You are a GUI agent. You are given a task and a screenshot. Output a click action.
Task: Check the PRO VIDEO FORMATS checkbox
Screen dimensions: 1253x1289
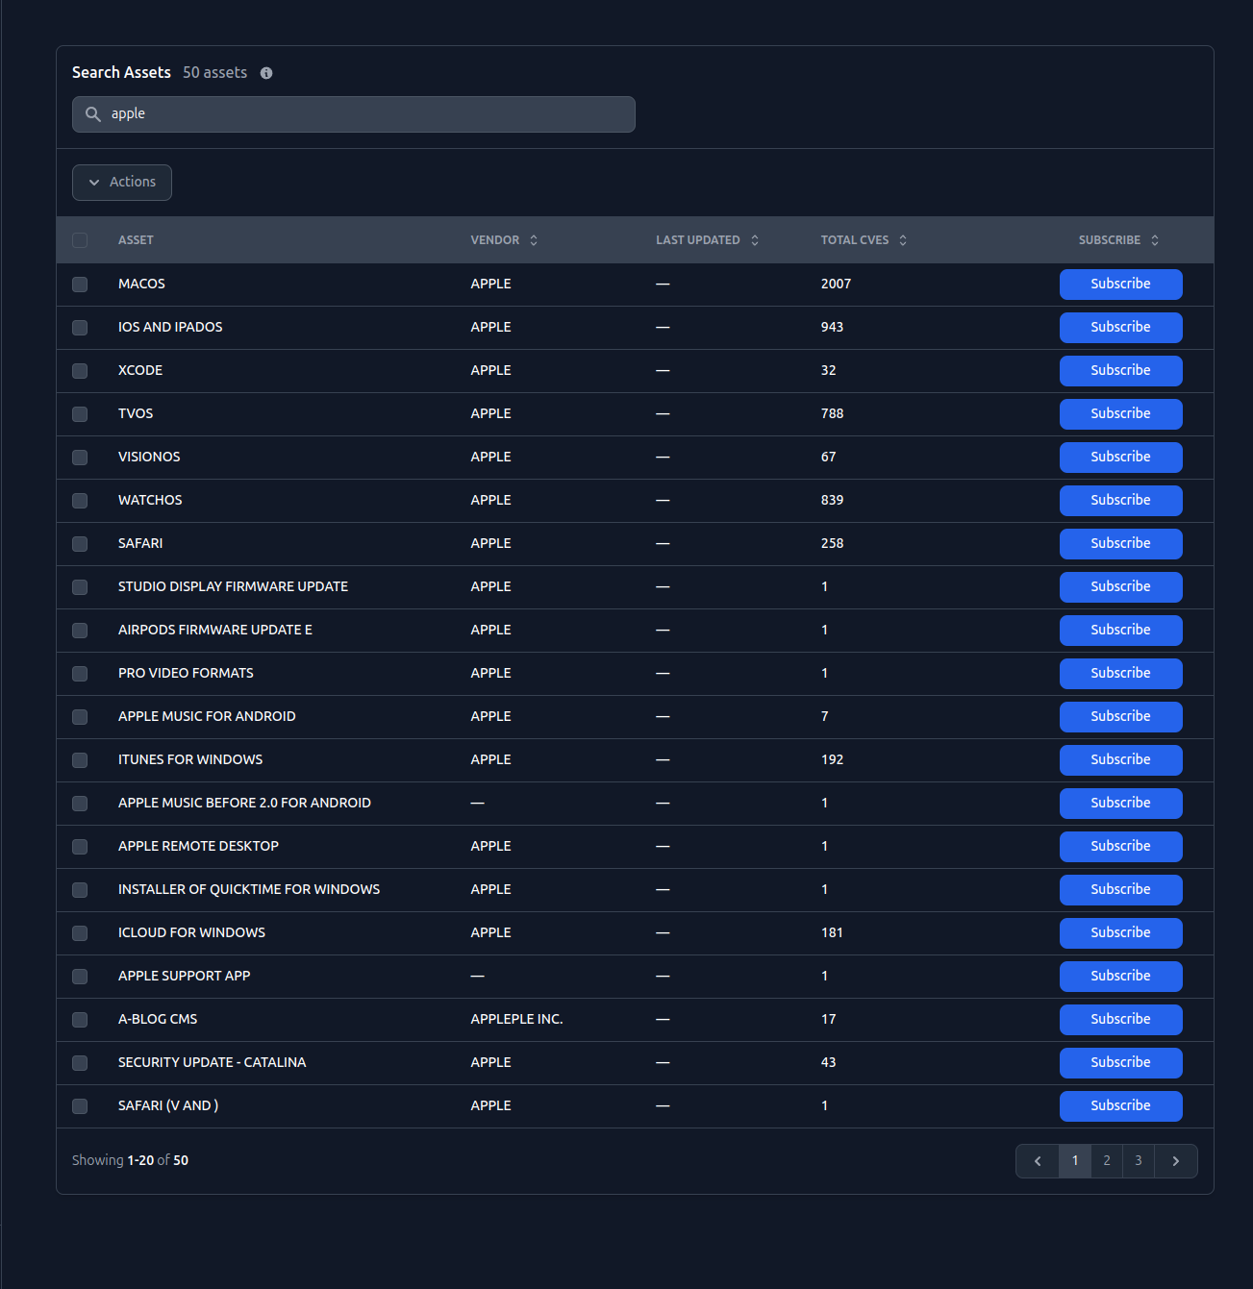[x=80, y=674]
